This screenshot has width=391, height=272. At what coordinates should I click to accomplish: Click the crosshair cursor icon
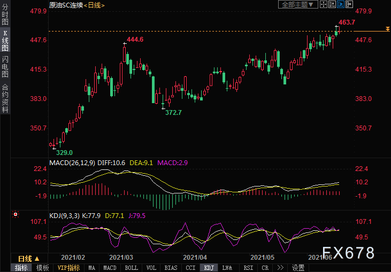(x=324, y=4)
